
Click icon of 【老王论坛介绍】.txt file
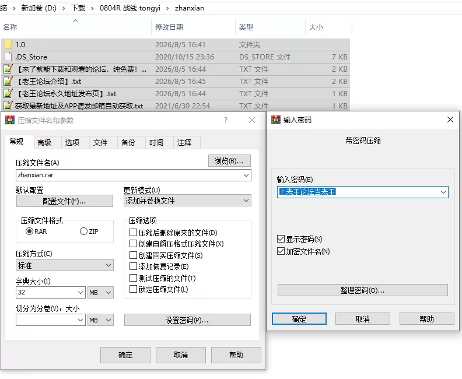(8, 81)
